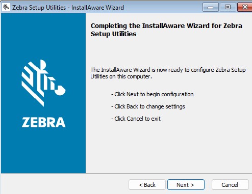Click the ZEBRA wordmark on blue banner

click(43, 122)
